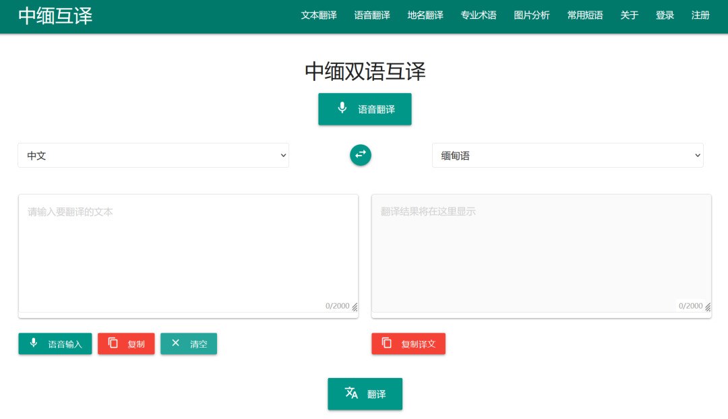This screenshot has width=728, height=419.
Task: Click the 登录 link in the navbar
Action: tap(665, 15)
